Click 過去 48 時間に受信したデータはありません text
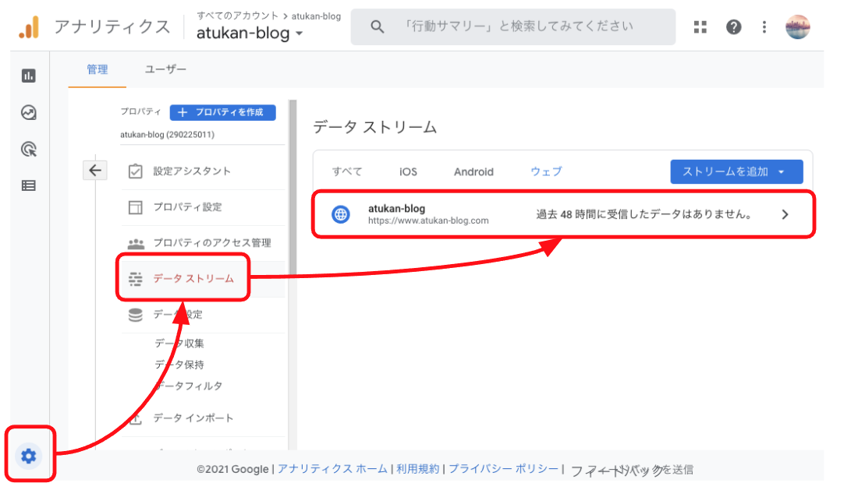Viewport: 844px width, 490px height. (644, 214)
